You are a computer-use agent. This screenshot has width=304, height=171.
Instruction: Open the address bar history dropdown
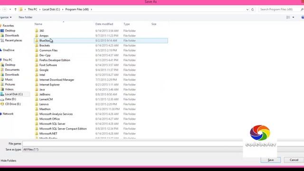click(247, 9)
